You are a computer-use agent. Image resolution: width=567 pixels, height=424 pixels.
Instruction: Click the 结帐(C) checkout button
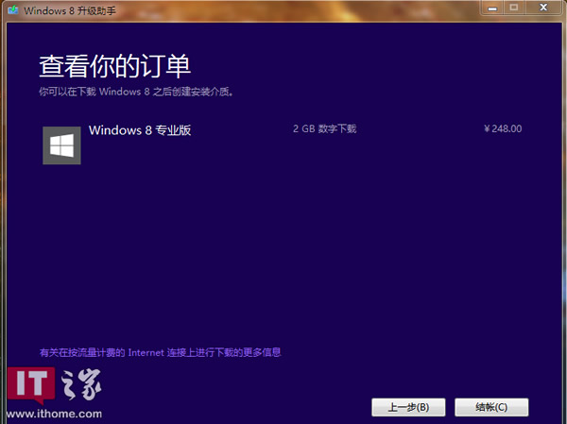click(491, 407)
